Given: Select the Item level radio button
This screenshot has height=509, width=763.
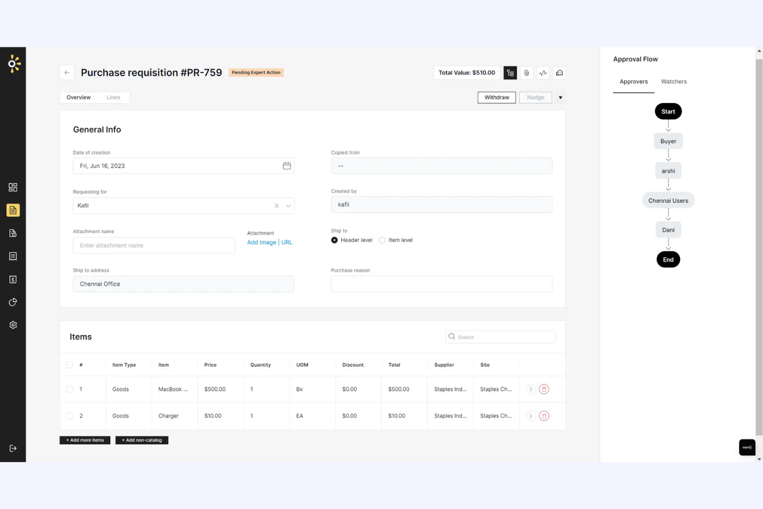Looking at the screenshot, I should (x=382, y=240).
